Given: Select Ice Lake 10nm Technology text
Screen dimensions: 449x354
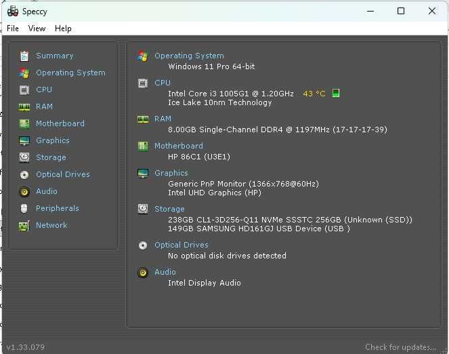Looking at the screenshot, I should tap(220, 102).
